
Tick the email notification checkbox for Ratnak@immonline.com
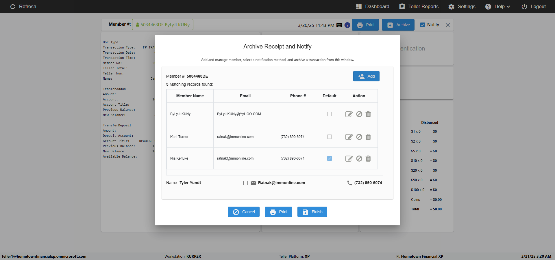point(246,183)
